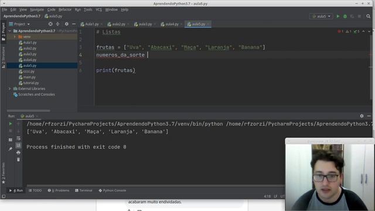
Task: Open the View menu
Action: pos(23,9)
